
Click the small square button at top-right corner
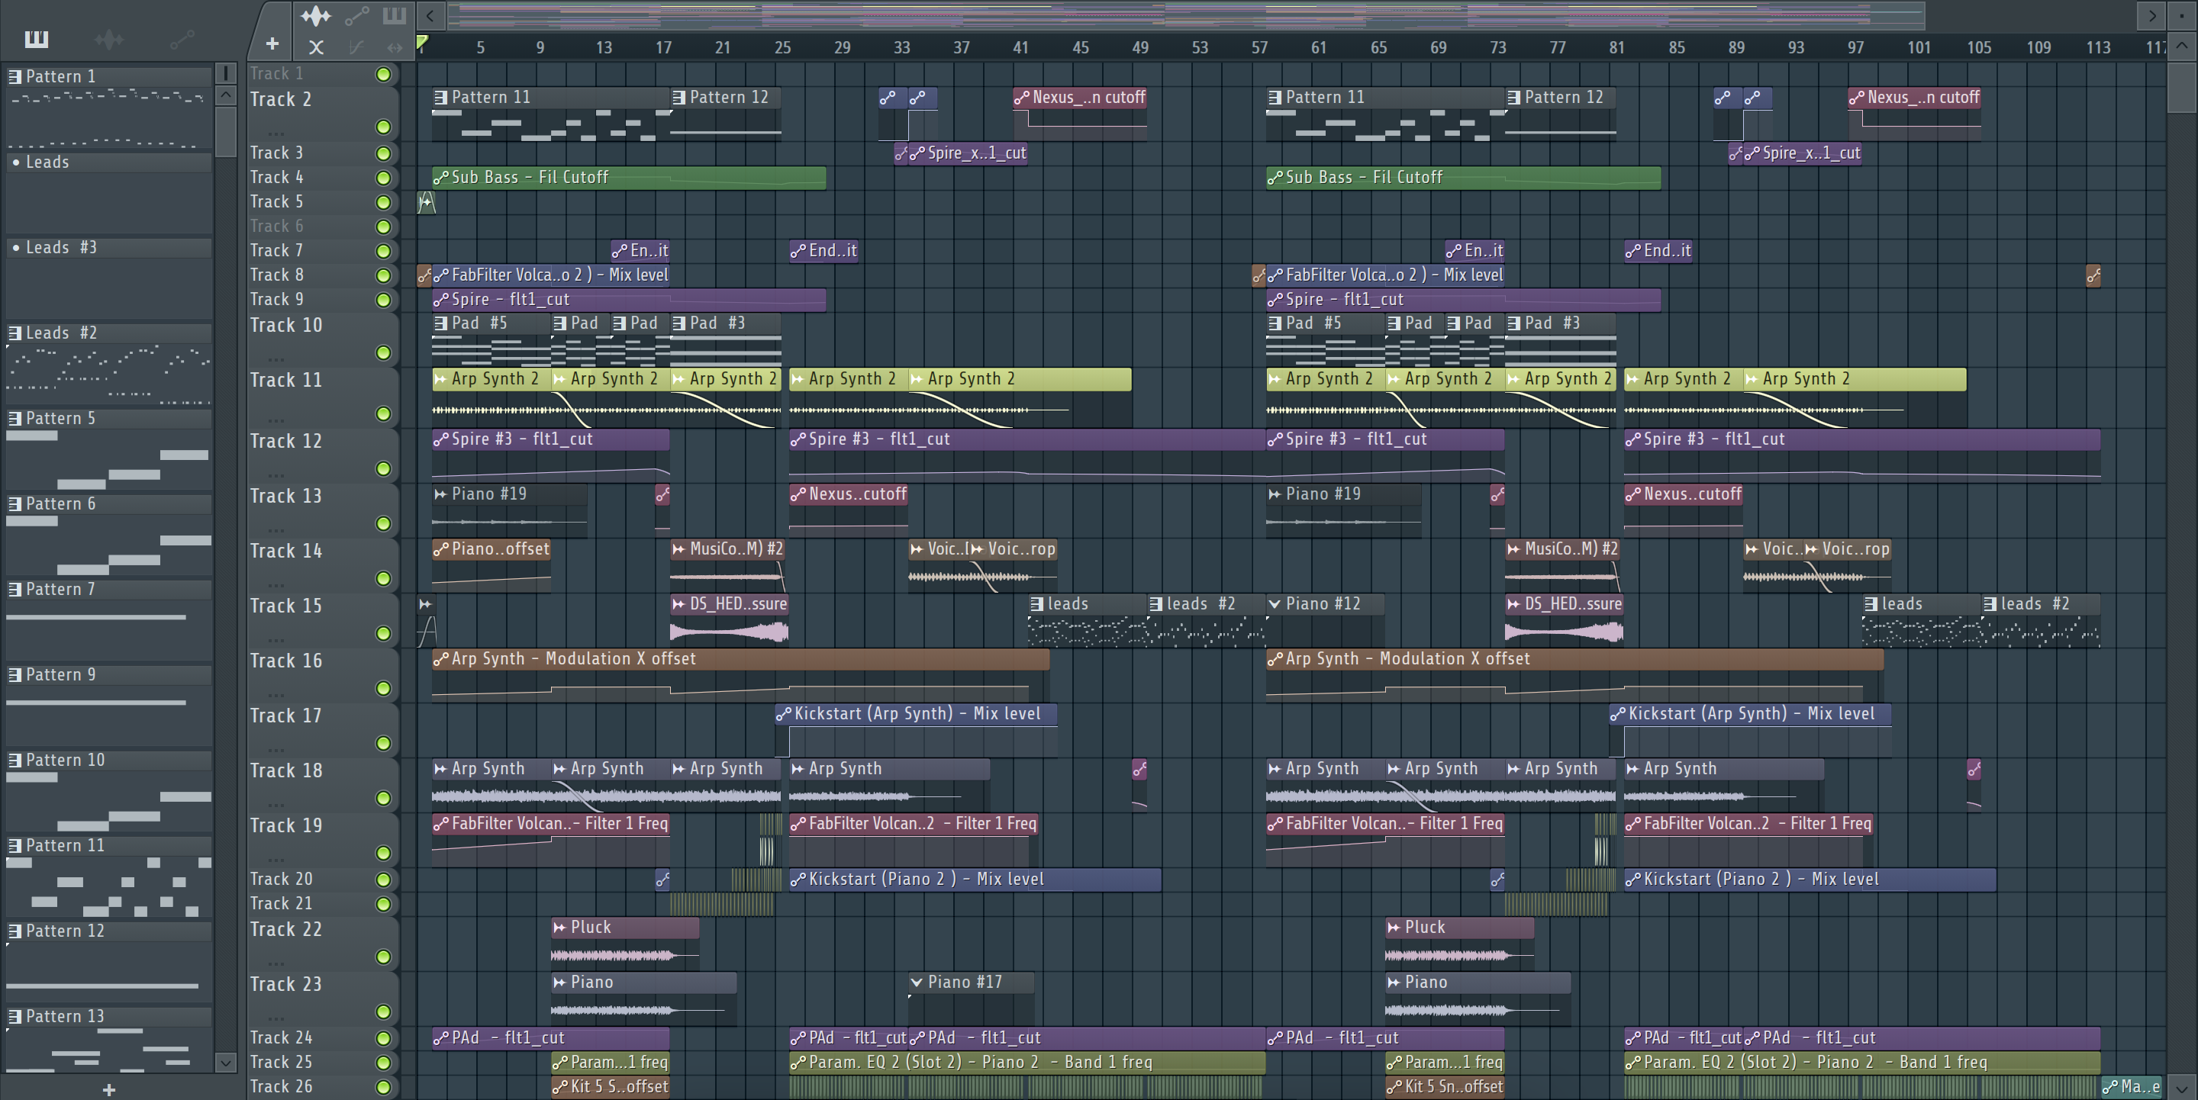click(2182, 15)
